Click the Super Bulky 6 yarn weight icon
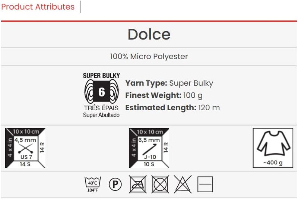This screenshot has width=298, height=199. pos(101,91)
